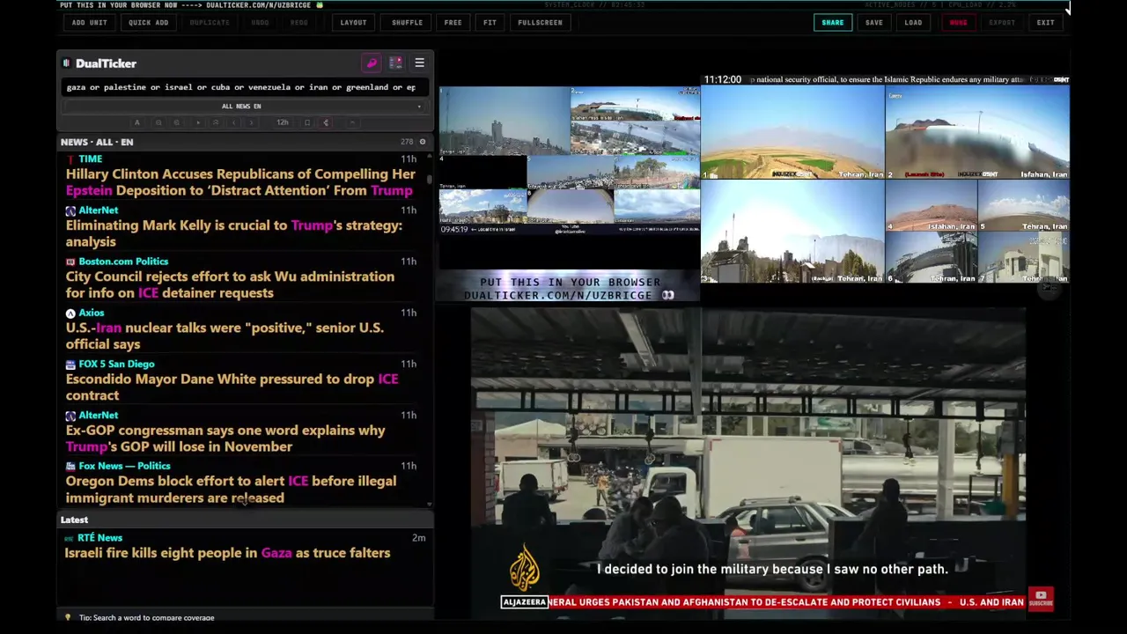This screenshot has height=634, width=1127.
Task: Click the NEWS · ALL · EN section header
Action: tap(97, 142)
